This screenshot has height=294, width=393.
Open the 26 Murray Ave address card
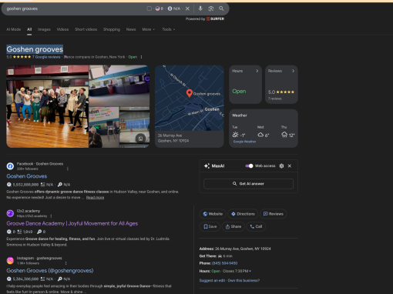(190, 139)
